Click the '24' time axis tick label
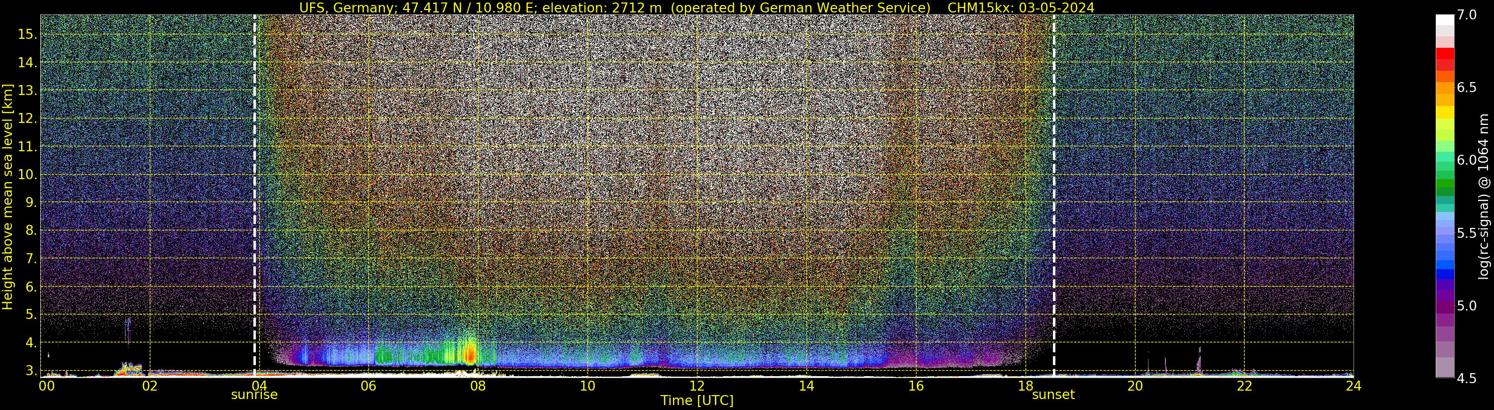Viewport: 1494px width, 410px height. tap(1354, 386)
